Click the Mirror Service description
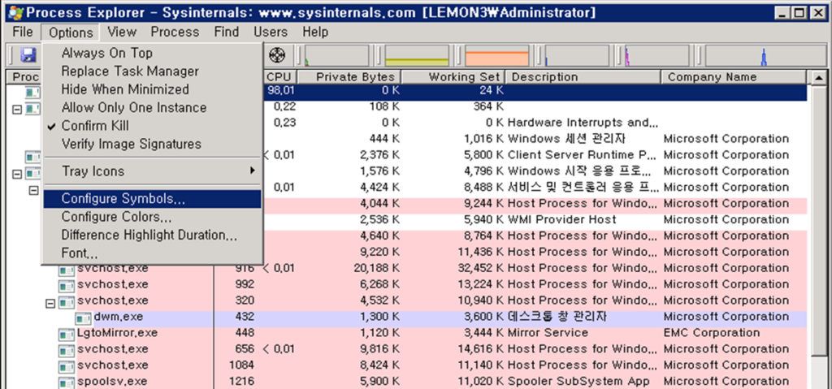The height and width of the screenshot is (389, 832). [x=548, y=333]
